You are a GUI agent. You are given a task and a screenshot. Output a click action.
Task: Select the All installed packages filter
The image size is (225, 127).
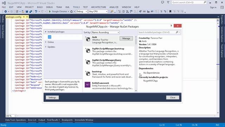click(50, 37)
